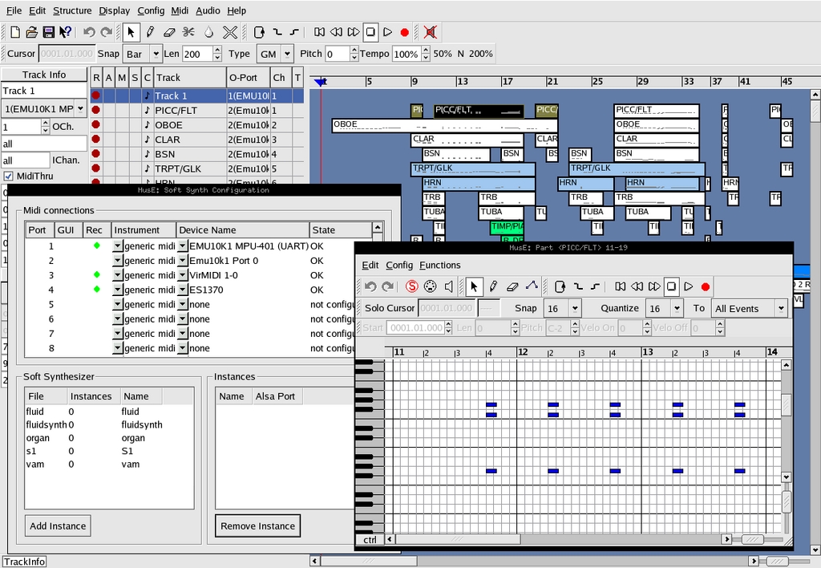Open the Structure menu
The width and height of the screenshot is (821, 568).
click(72, 10)
